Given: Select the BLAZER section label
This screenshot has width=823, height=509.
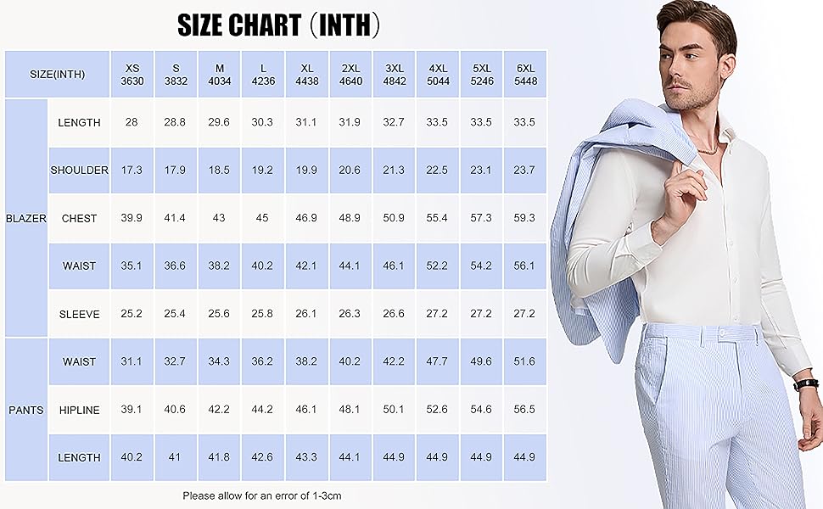Looking at the screenshot, I should click(x=26, y=218).
